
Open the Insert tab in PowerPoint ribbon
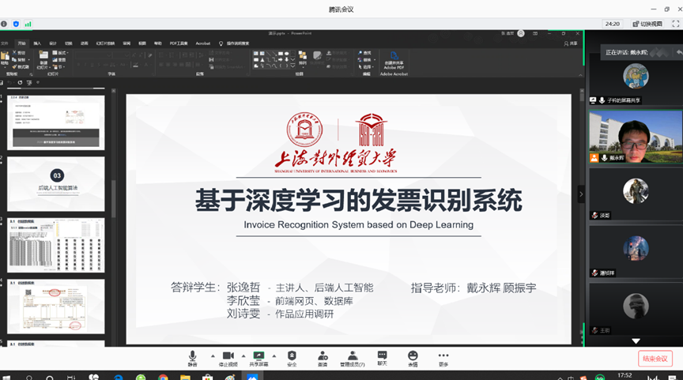point(37,43)
